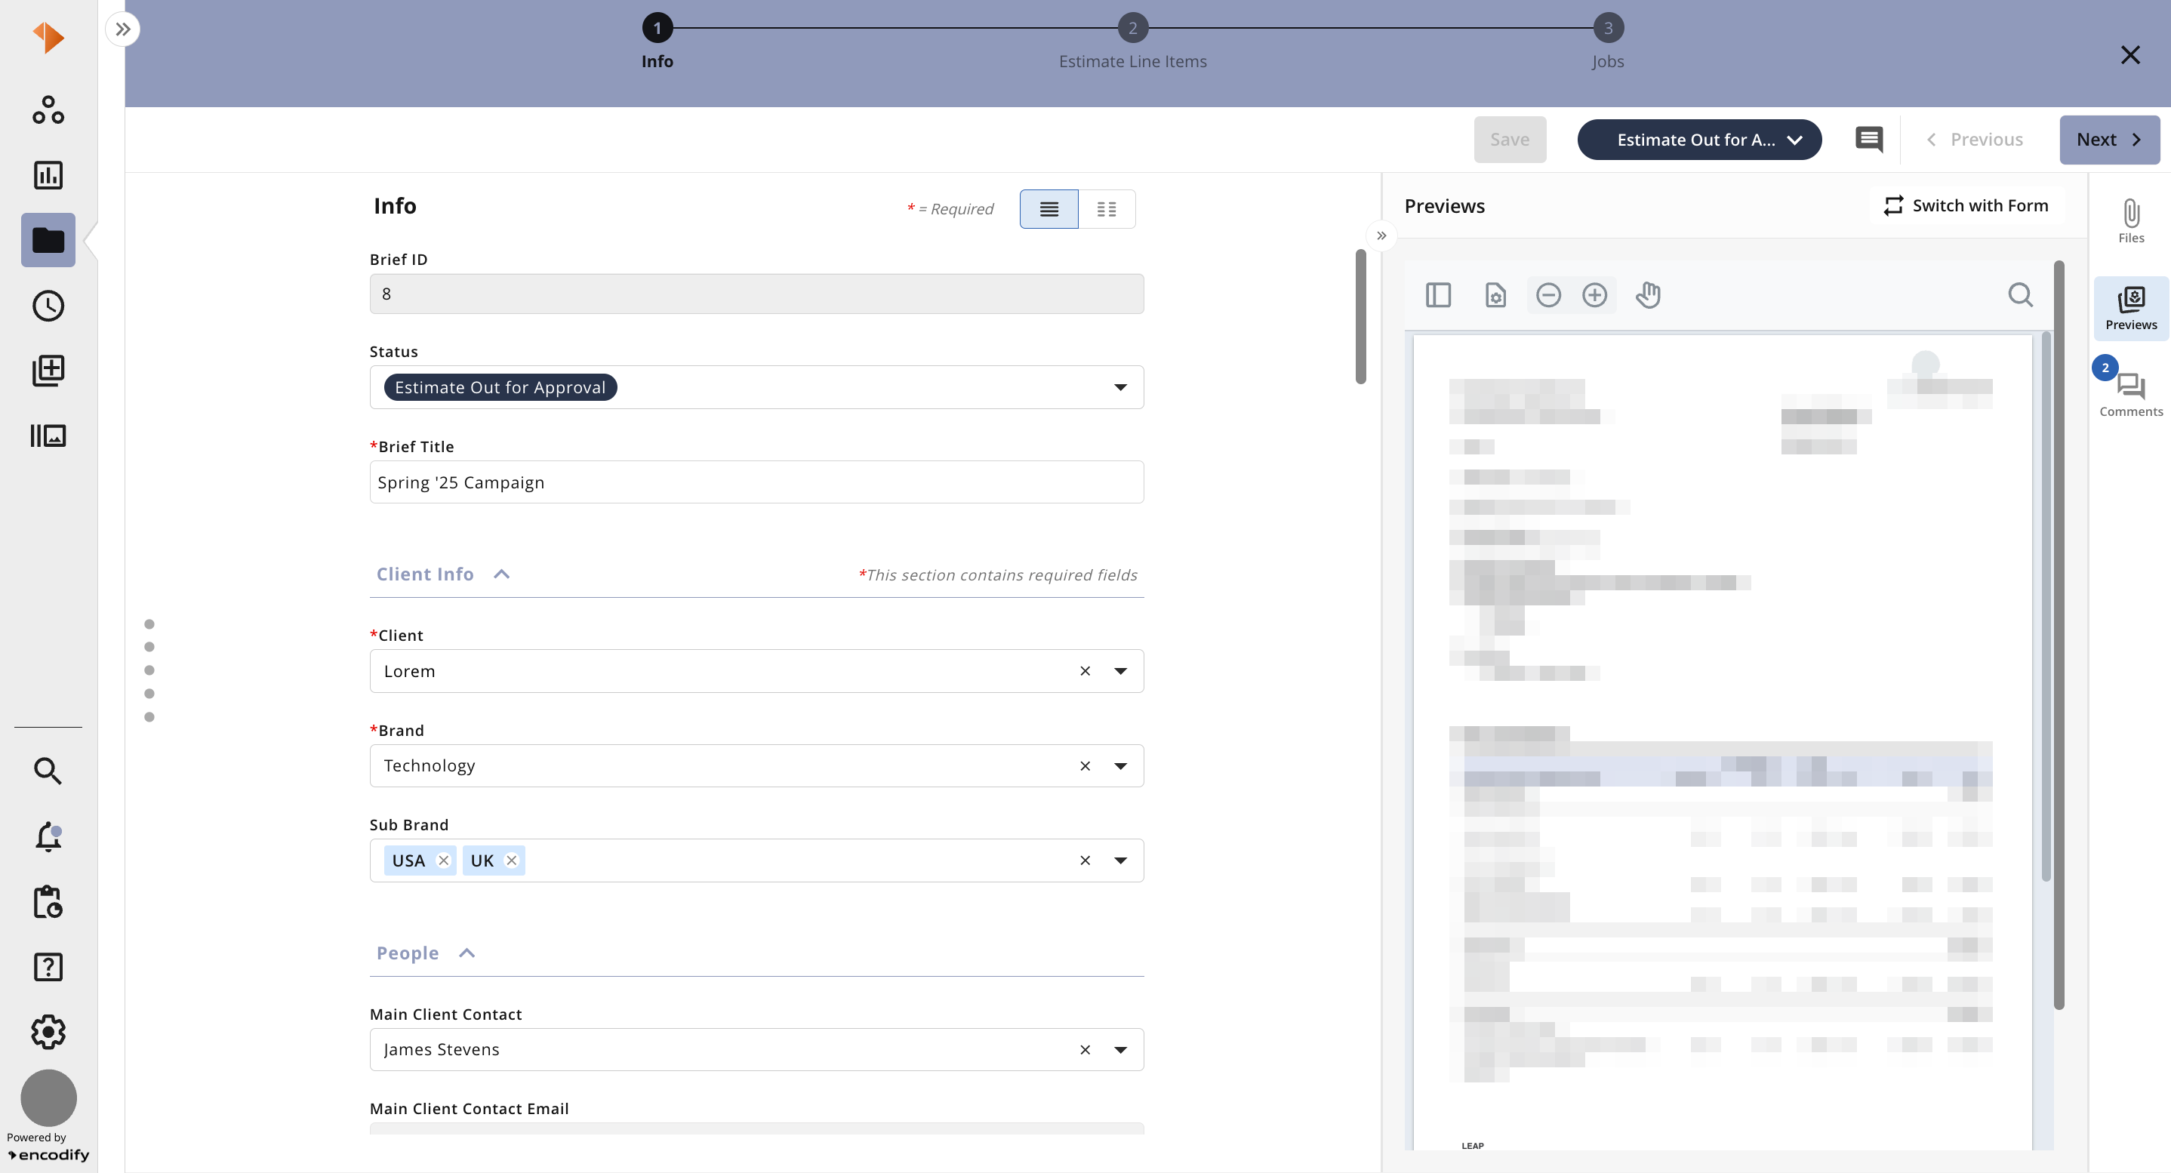
Task: Collapse the People section
Action: [x=466, y=953]
